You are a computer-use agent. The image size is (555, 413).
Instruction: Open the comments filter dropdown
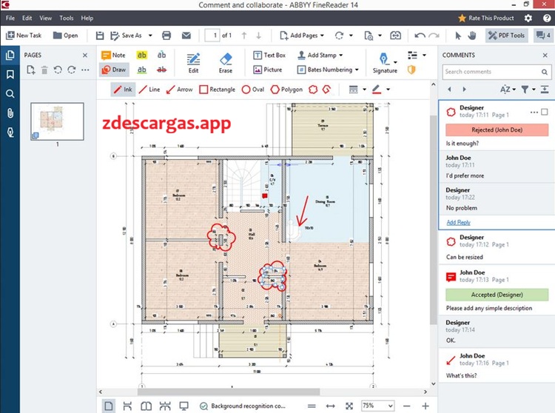[528, 89]
